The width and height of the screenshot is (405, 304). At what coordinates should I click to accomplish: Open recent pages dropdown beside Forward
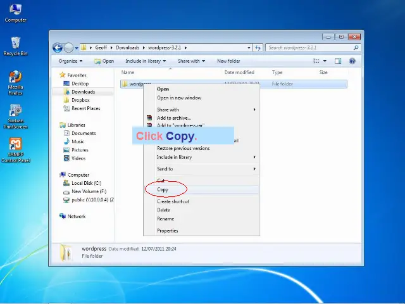77,48
